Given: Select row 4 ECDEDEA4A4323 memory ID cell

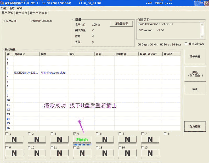Looking at the screenshot, I should point(26,73).
